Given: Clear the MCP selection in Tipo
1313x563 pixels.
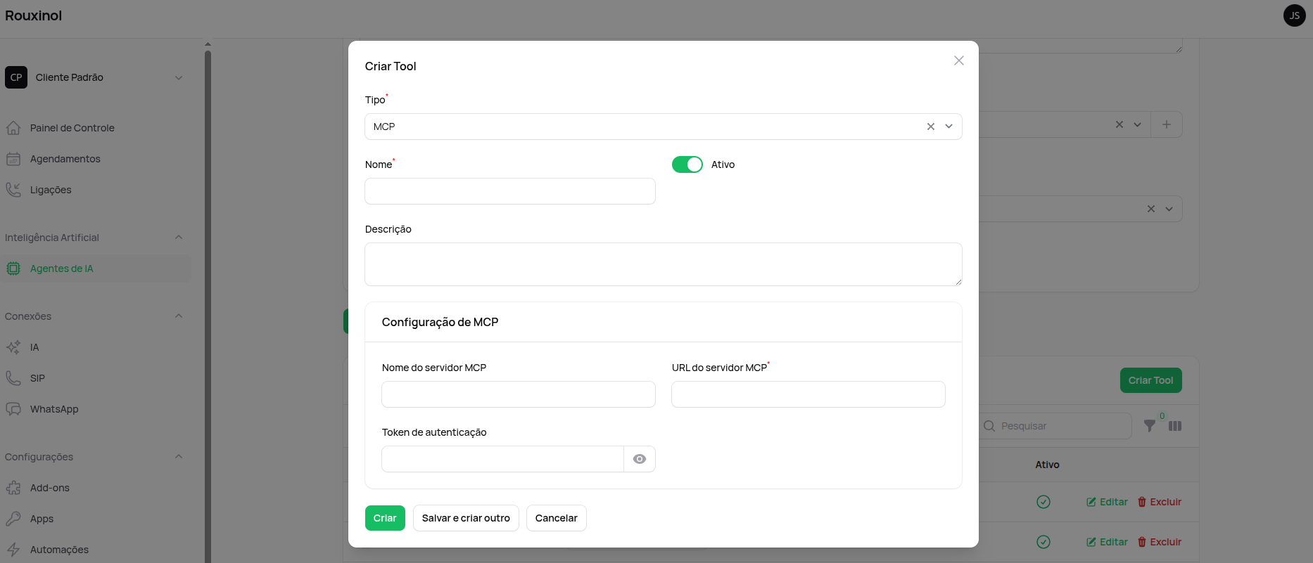Looking at the screenshot, I should pos(931,127).
